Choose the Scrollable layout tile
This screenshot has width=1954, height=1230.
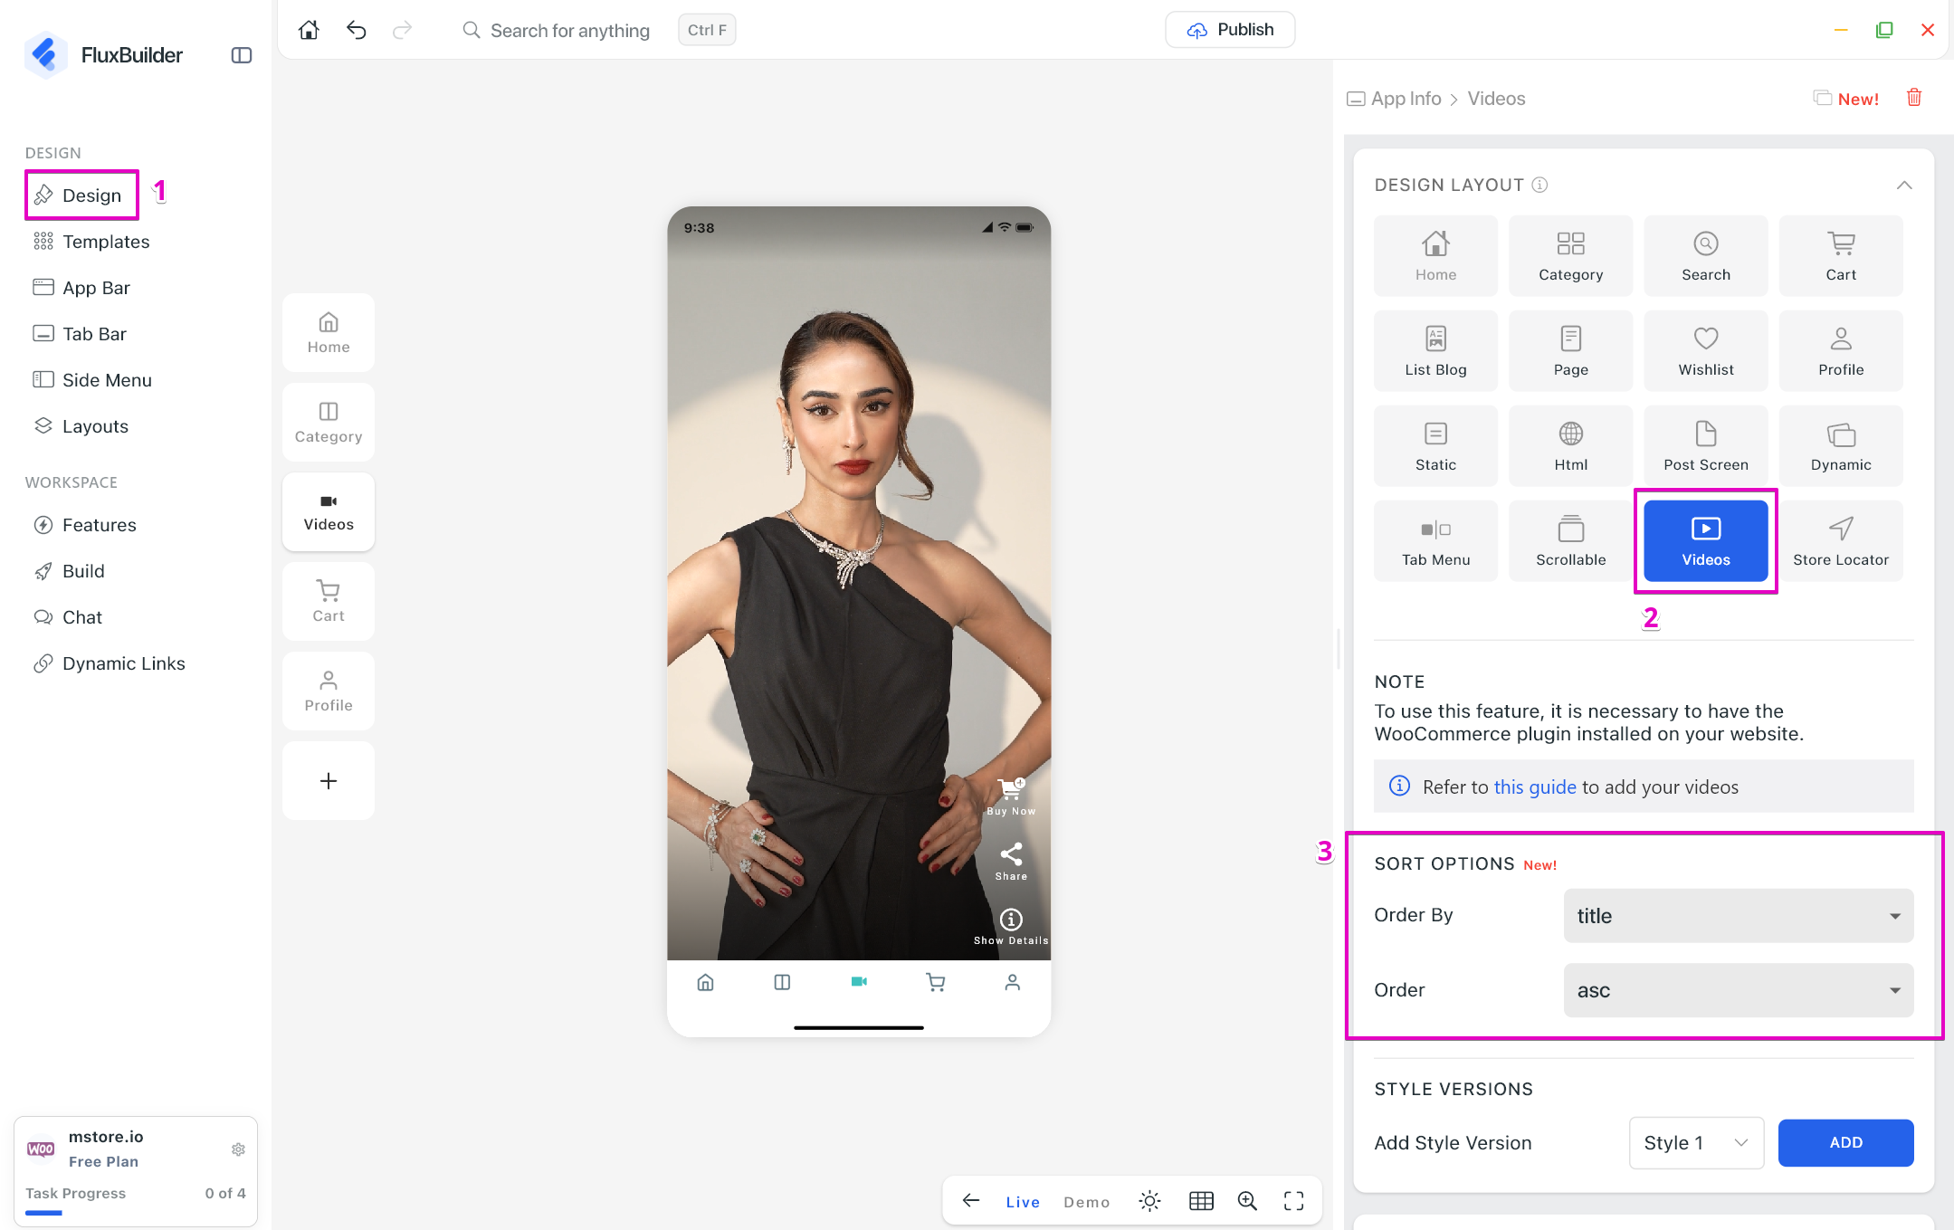pos(1570,540)
